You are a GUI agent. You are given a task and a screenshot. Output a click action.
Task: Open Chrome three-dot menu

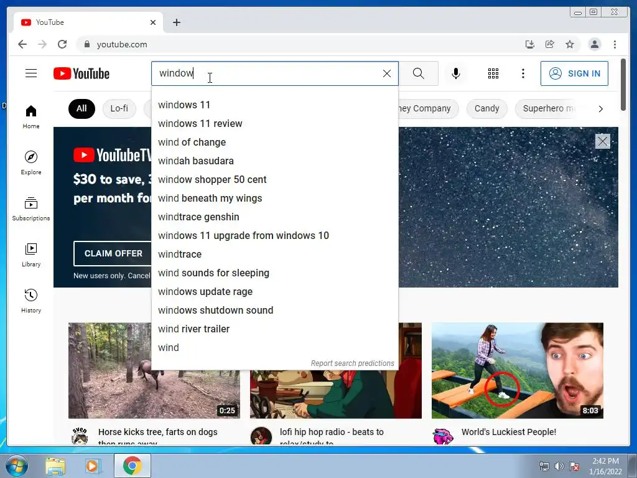pyautogui.click(x=615, y=44)
